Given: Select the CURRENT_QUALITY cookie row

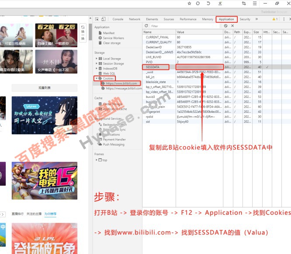Looking at the screenshot, I should 217,42.
